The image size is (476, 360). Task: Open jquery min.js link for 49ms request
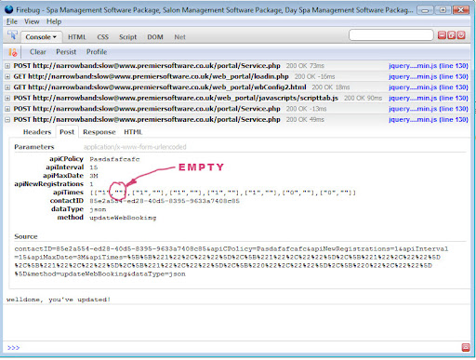tap(429, 120)
